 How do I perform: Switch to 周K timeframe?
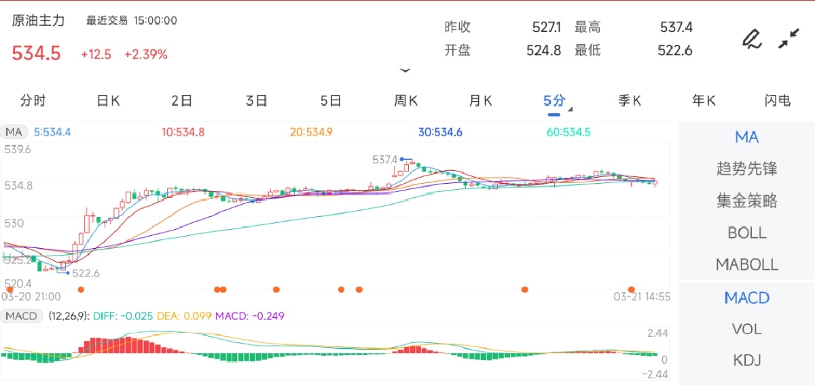click(x=405, y=101)
